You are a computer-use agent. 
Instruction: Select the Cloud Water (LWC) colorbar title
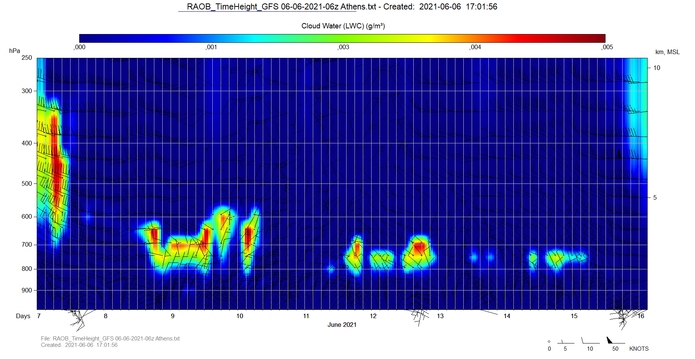point(343,26)
